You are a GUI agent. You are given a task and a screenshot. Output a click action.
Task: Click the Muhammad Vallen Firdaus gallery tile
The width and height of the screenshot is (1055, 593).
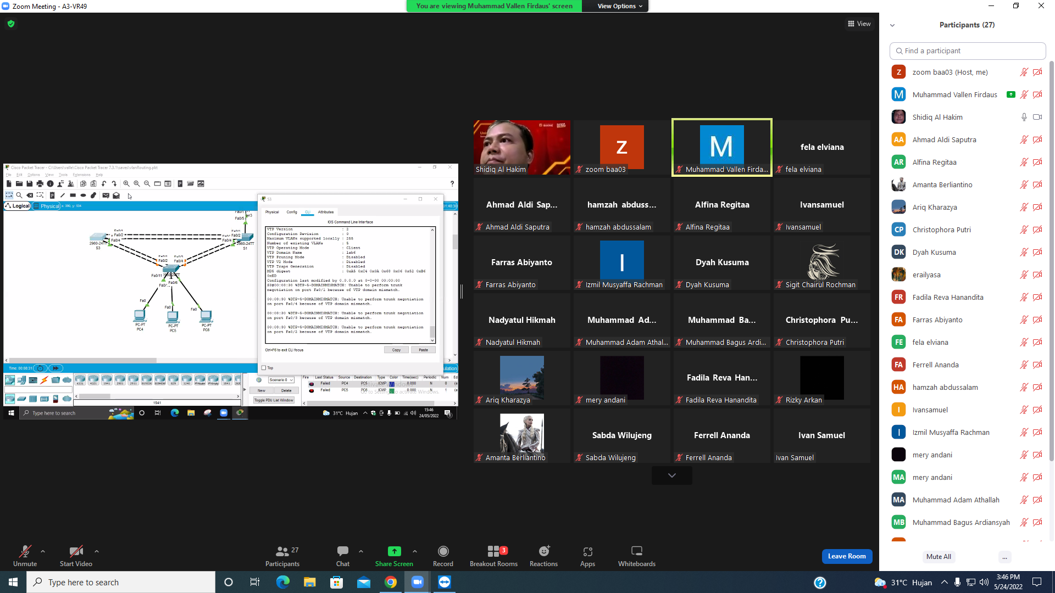722,147
